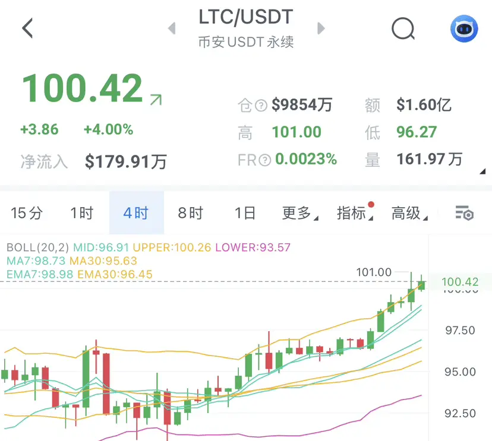The image size is (492, 441).
Task: Select the 8时 timeframe tab
Action: pyautogui.click(x=191, y=213)
